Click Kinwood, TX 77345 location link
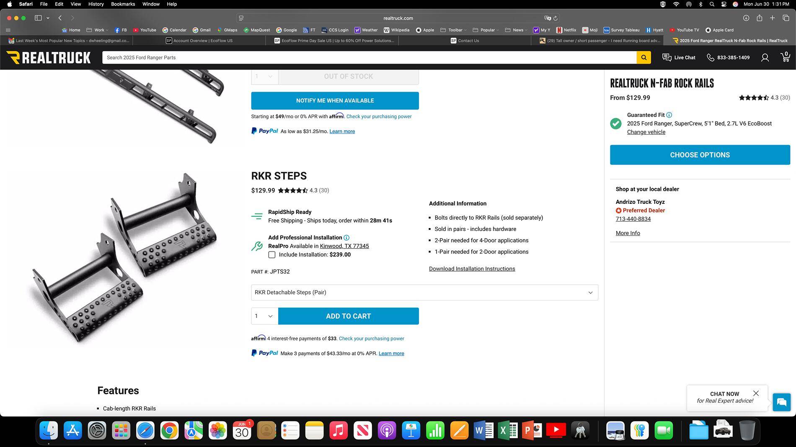 point(344,246)
